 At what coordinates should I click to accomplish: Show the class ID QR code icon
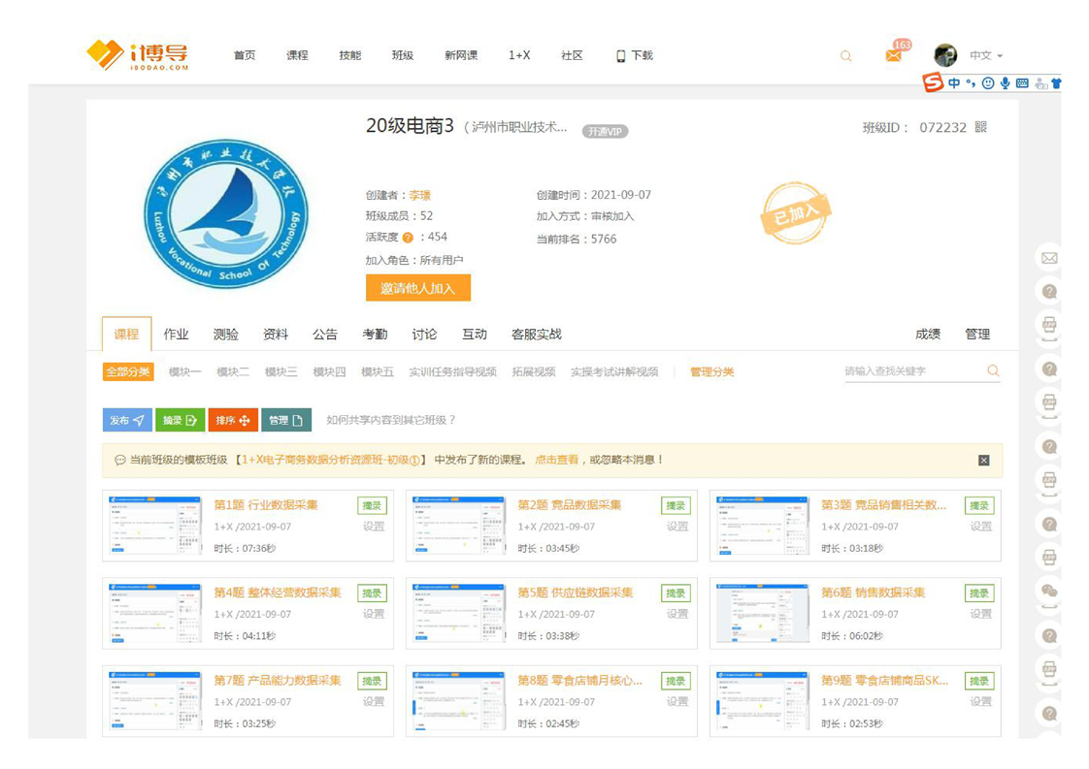(x=980, y=127)
